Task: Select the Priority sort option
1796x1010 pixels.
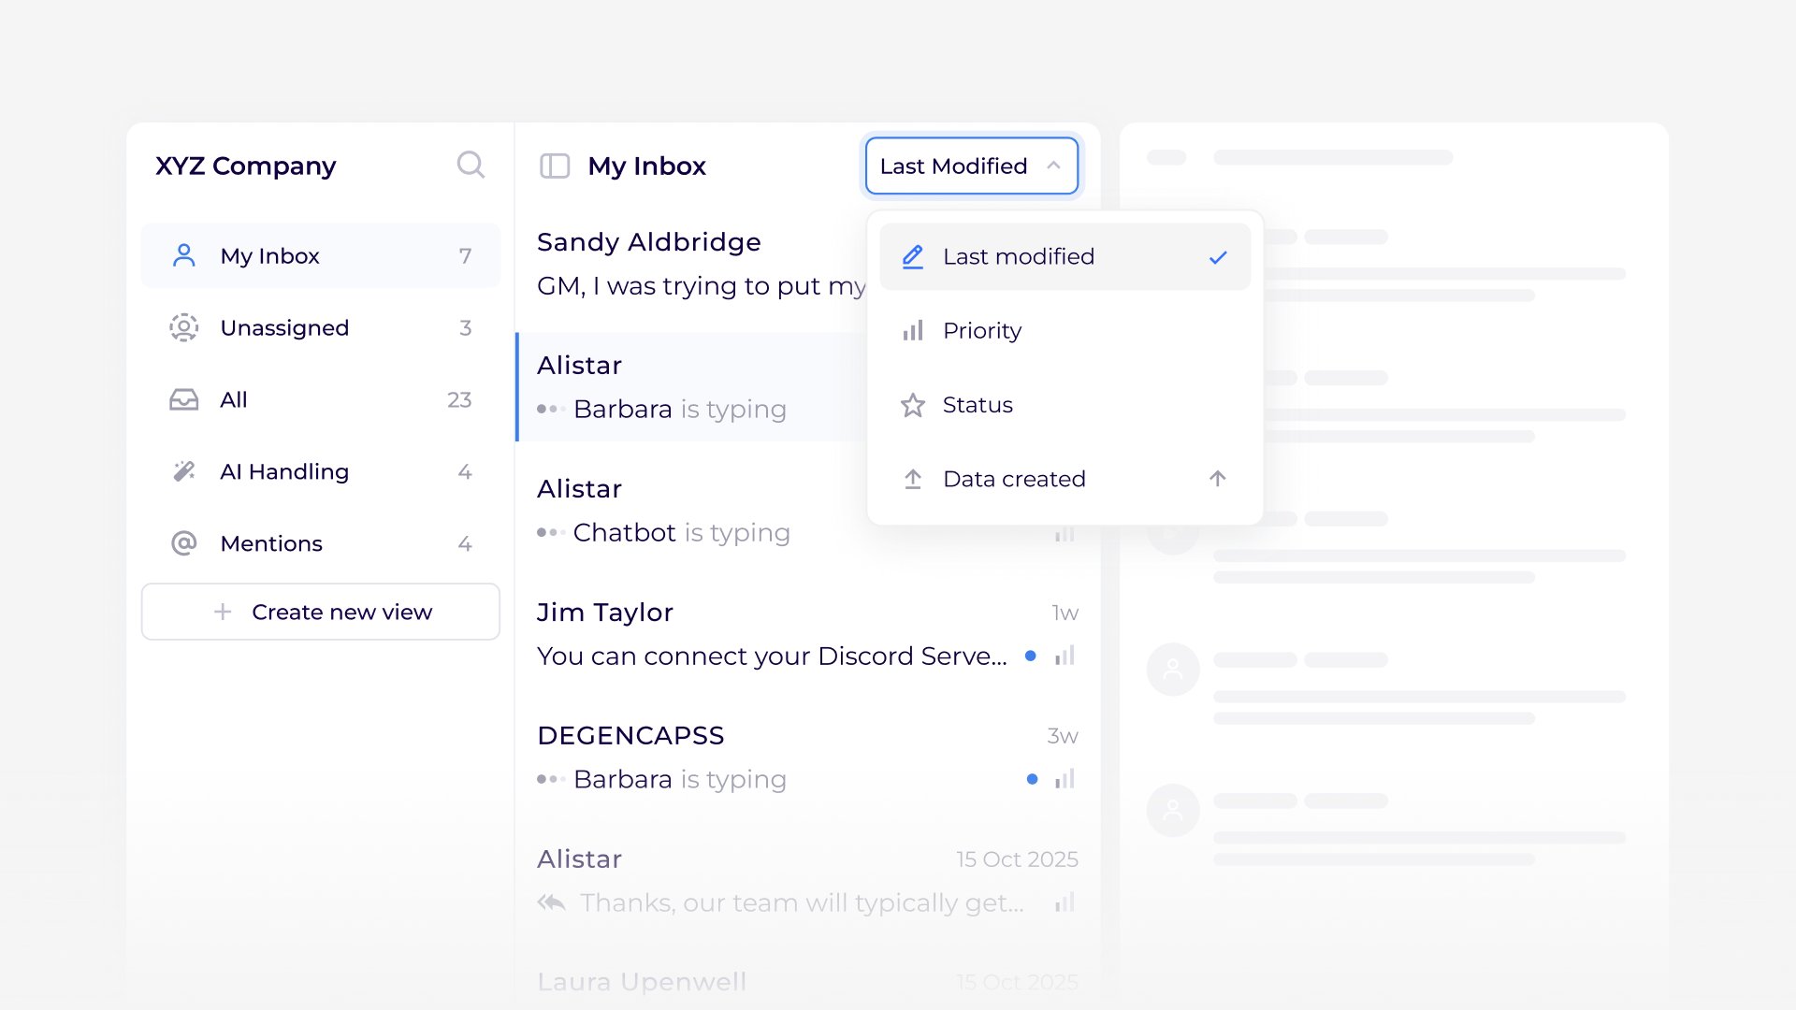Action: pos(1065,330)
